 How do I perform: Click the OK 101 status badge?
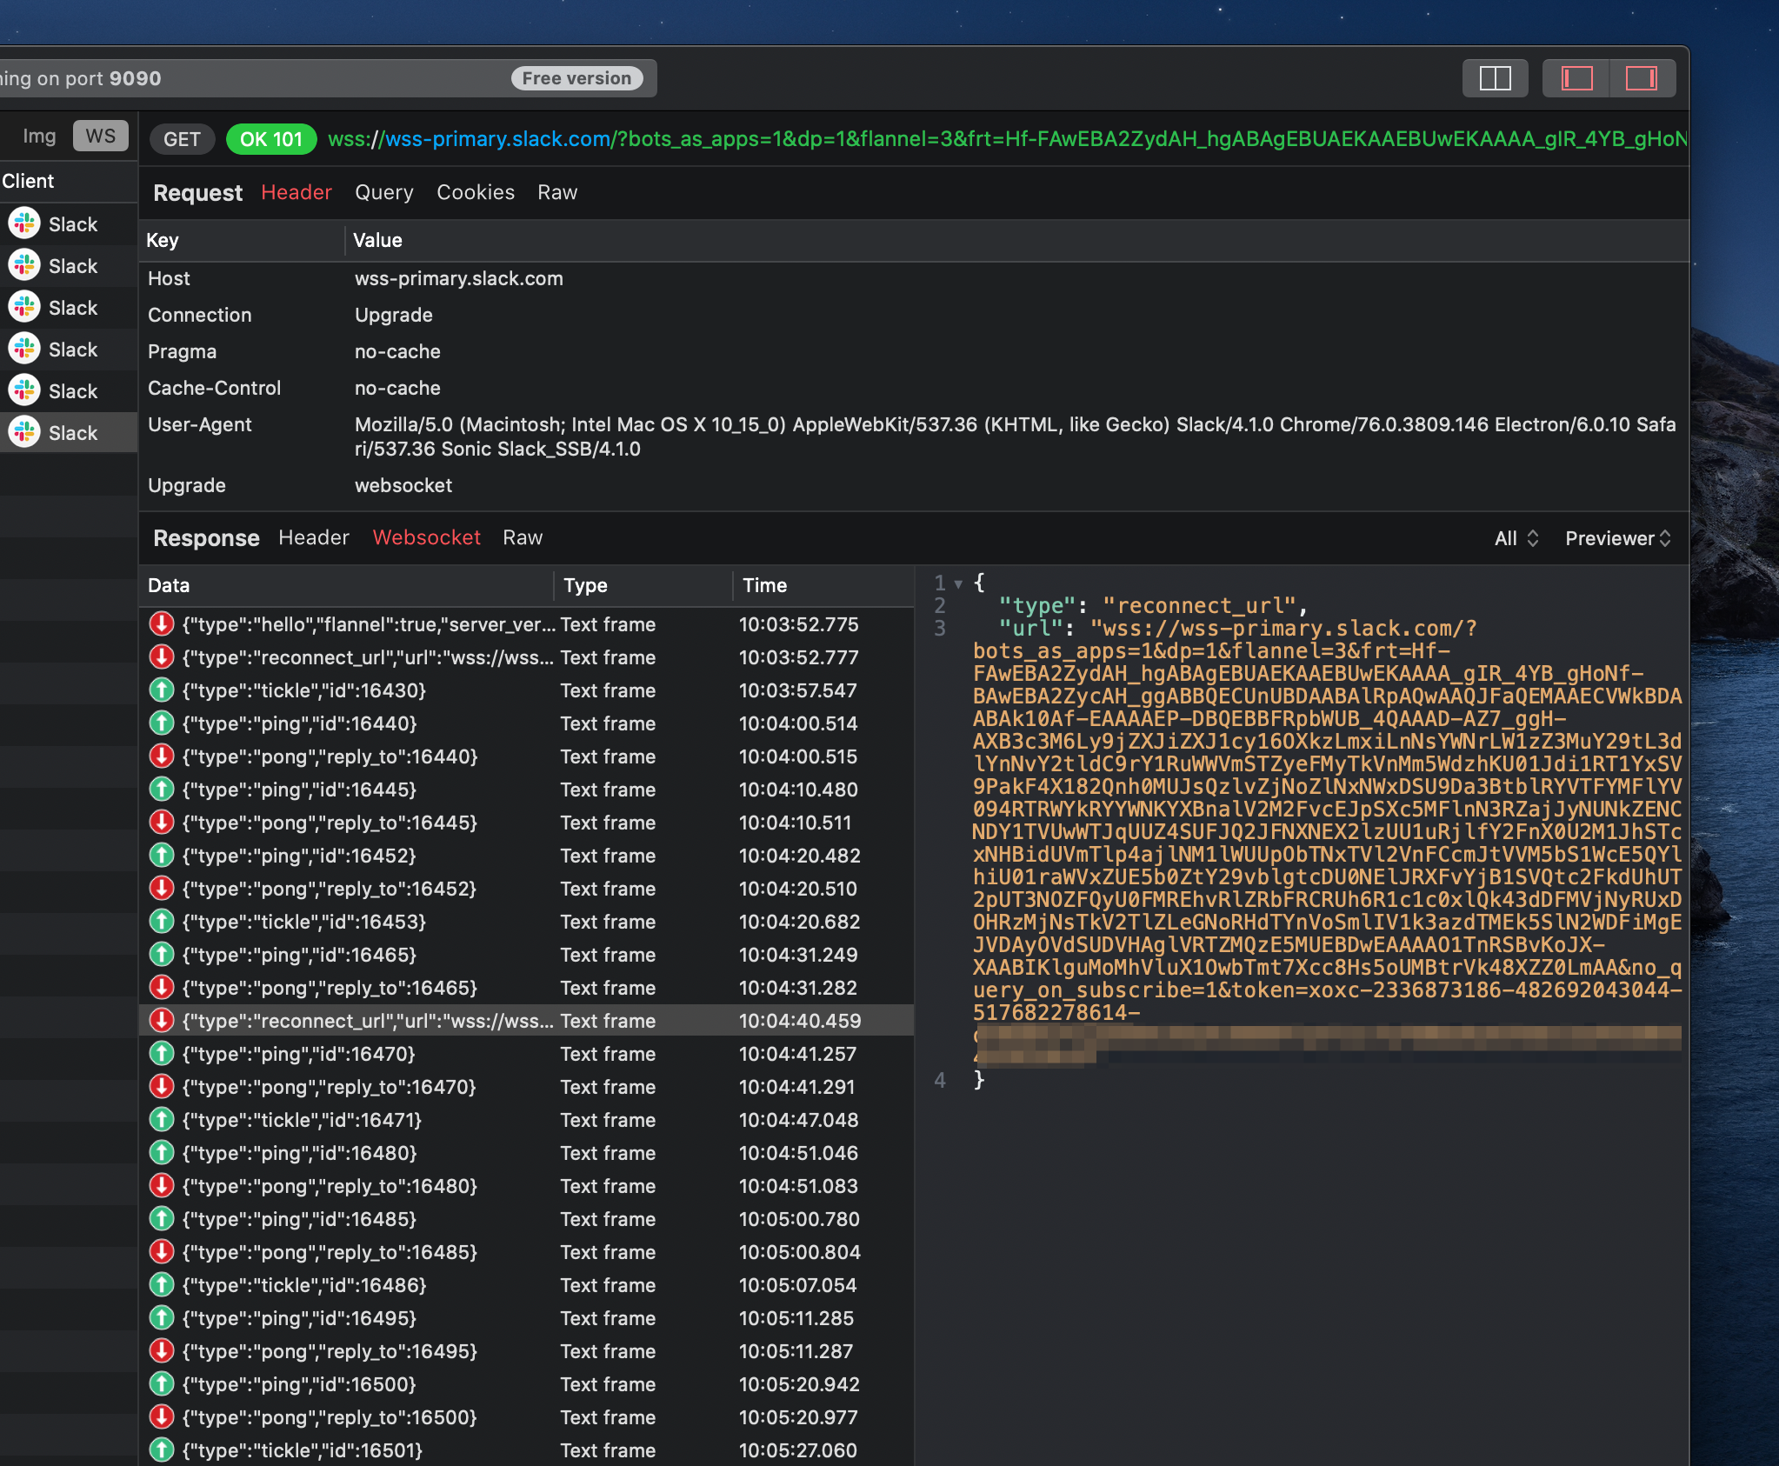coord(271,139)
